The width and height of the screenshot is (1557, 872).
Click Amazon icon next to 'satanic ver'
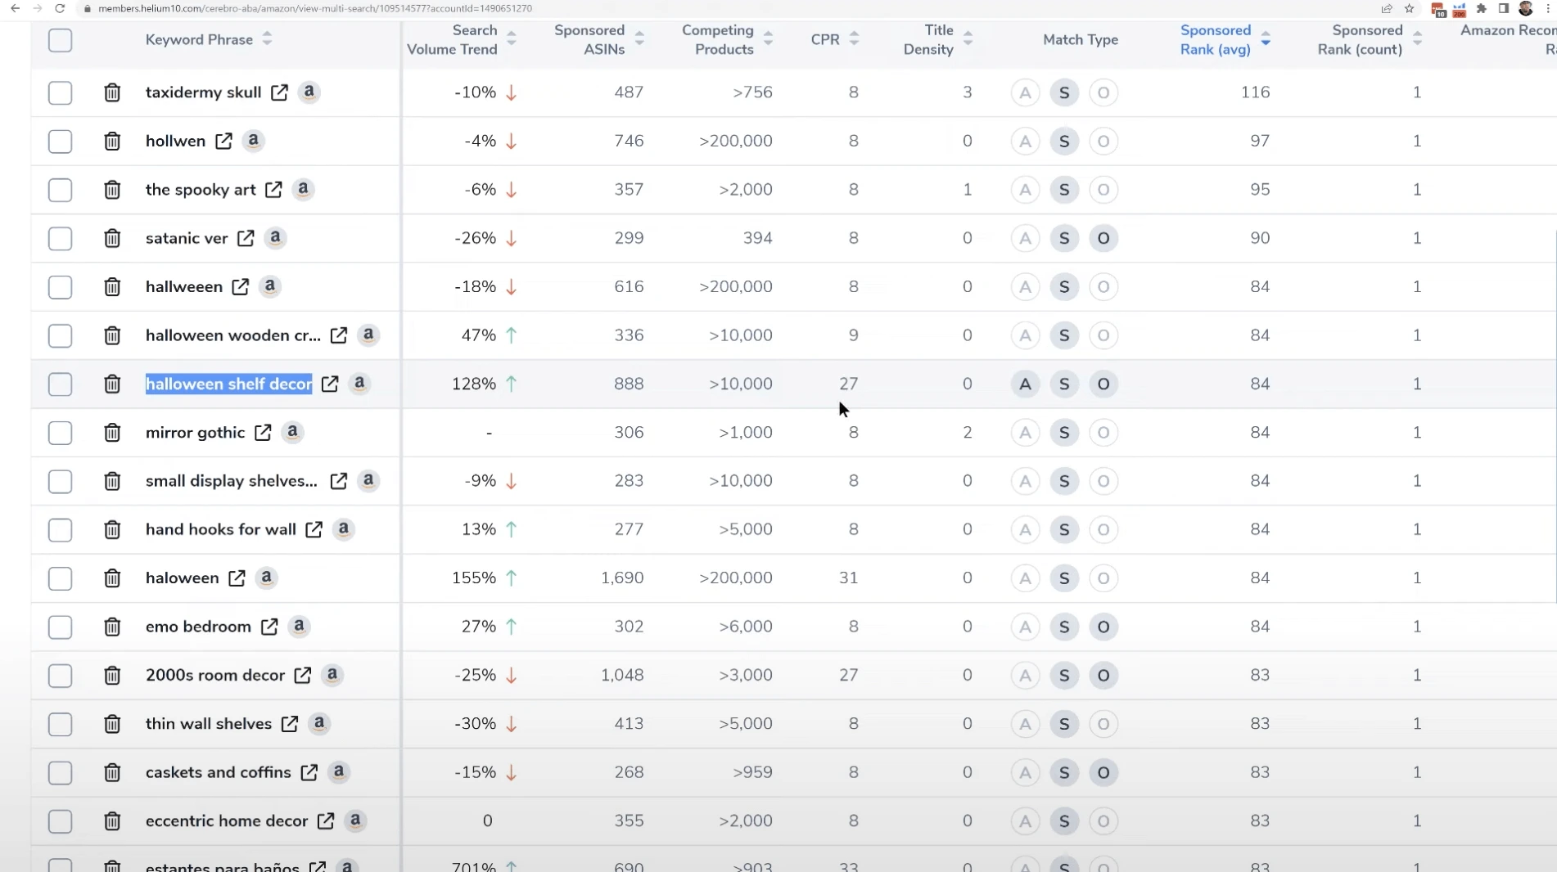tap(275, 238)
